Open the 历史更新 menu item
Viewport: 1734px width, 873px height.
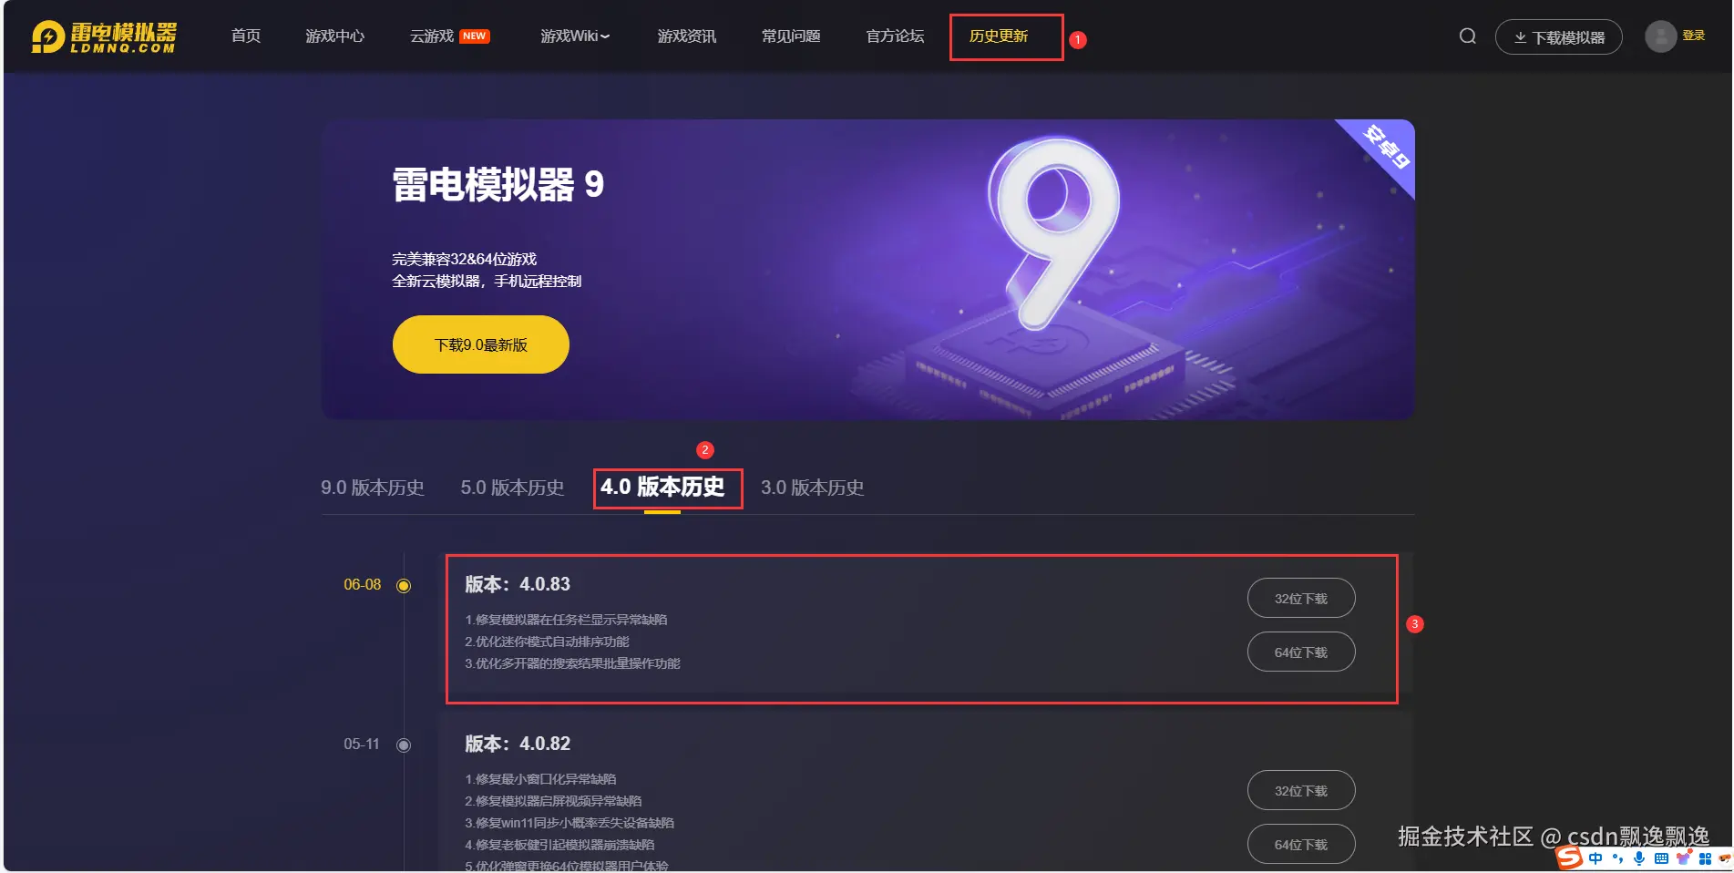(999, 36)
